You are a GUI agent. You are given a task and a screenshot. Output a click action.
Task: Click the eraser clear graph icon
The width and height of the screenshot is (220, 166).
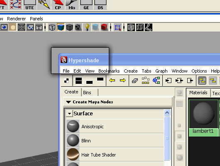[135, 81]
